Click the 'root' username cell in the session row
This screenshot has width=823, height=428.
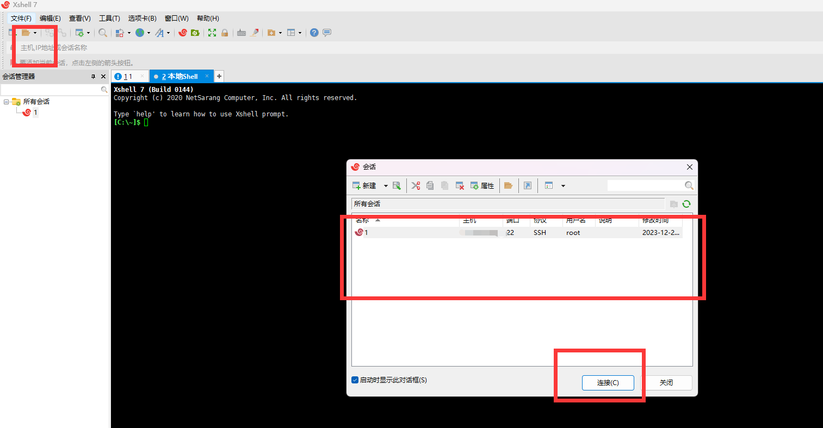tap(573, 233)
